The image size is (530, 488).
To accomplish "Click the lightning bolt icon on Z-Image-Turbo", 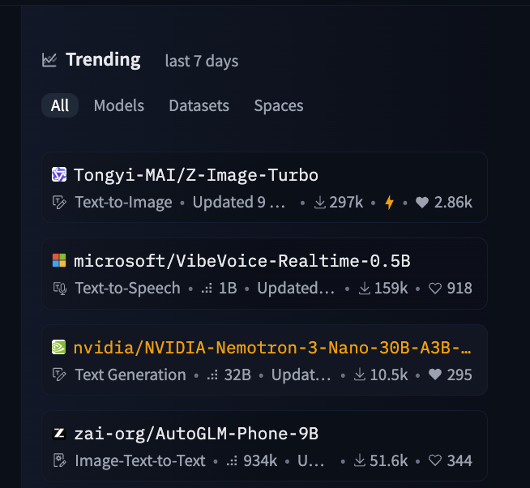I will (x=389, y=202).
